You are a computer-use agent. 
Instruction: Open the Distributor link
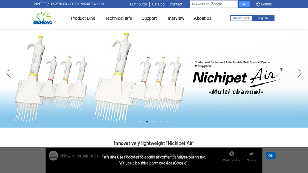point(138,4)
